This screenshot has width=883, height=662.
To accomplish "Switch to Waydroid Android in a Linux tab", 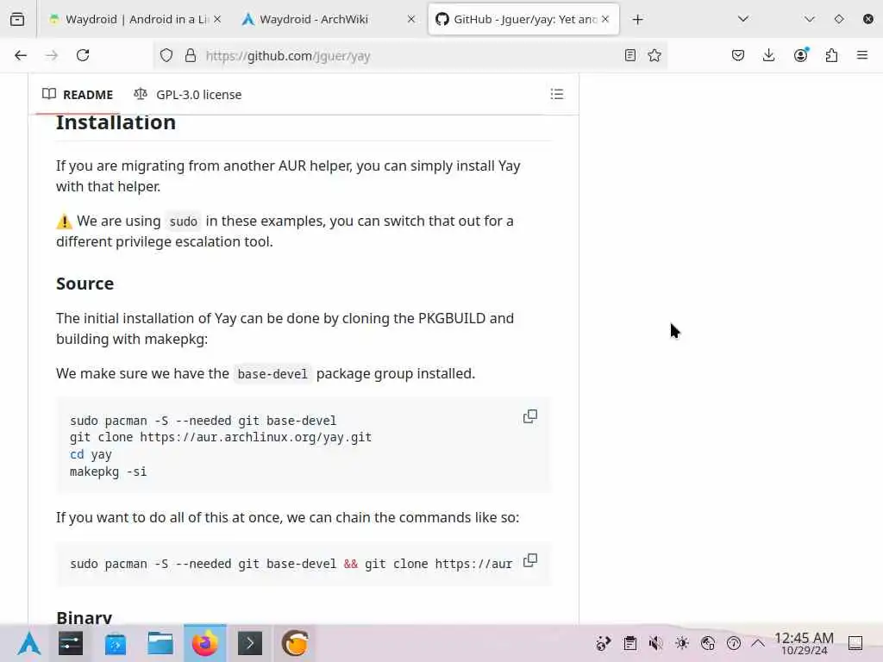I will 135,19.
